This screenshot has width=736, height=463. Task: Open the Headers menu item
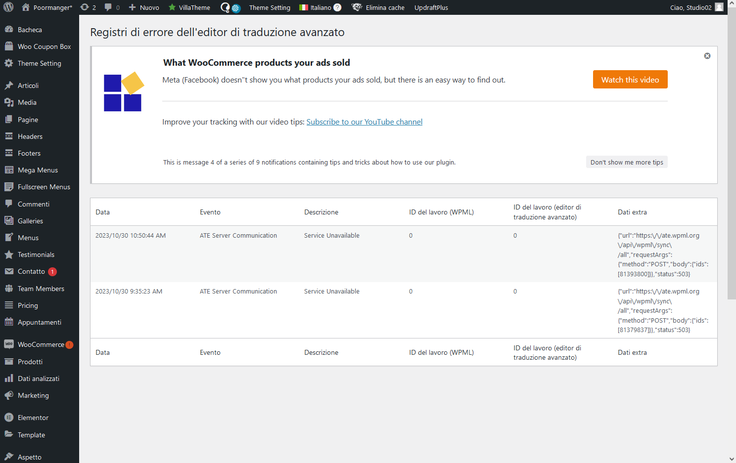pos(40,136)
